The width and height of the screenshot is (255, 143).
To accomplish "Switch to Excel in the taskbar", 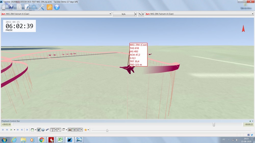I will [60, 140].
